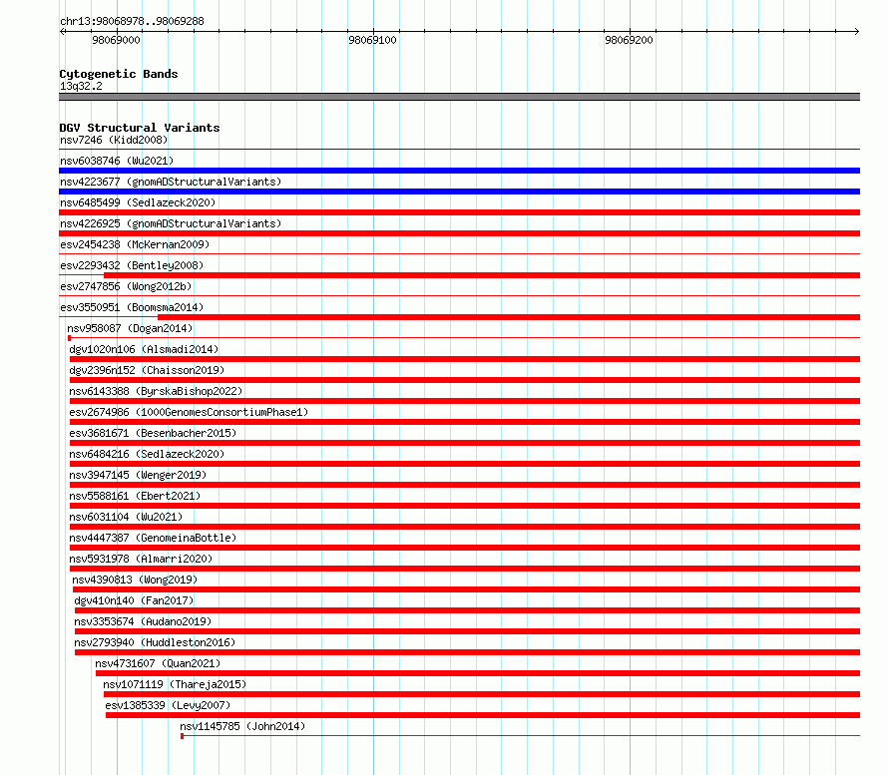Click nsv1145785 (John2014) label
This screenshot has height=775, width=888.
(x=242, y=726)
